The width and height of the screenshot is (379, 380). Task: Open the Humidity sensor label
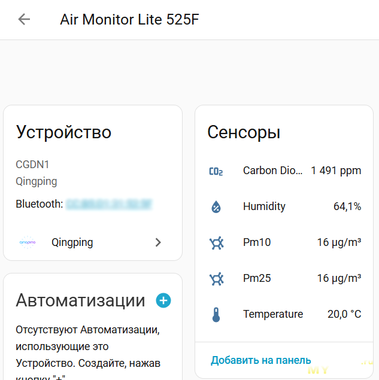tap(264, 206)
